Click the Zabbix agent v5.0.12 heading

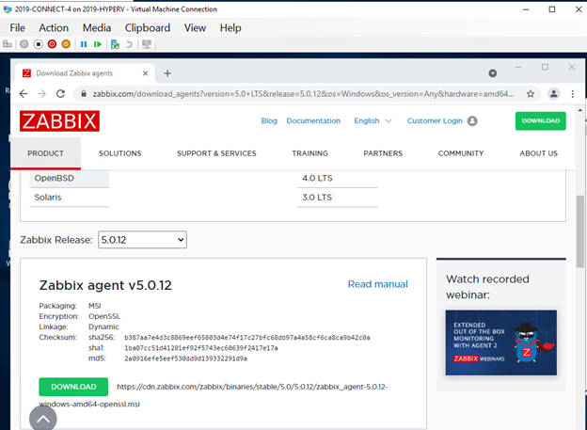(105, 285)
